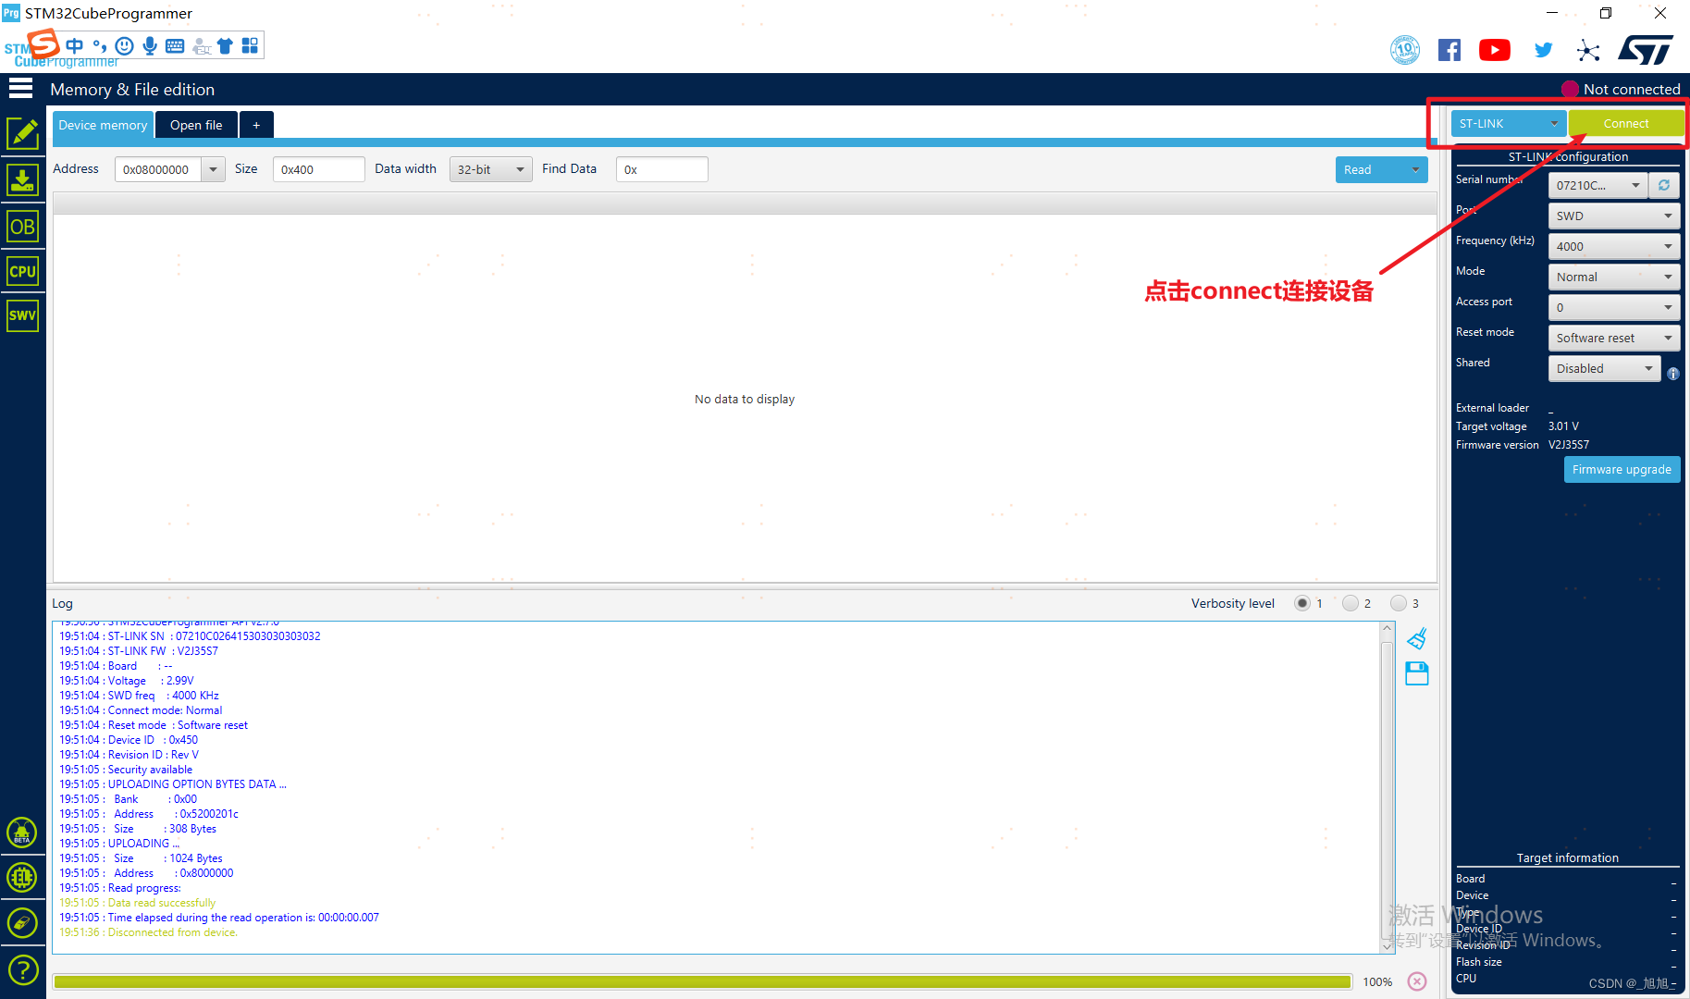Click the green progress bar
This screenshot has width=1690, height=999.
[703, 981]
